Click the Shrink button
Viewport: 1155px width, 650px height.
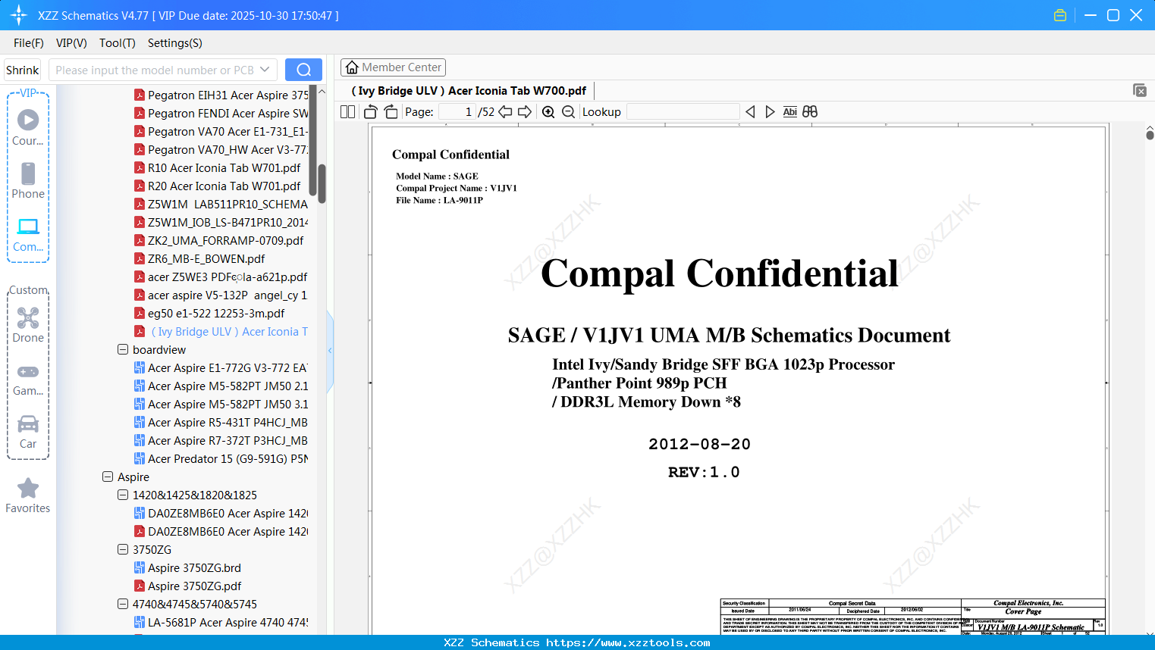(x=23, y=70)
